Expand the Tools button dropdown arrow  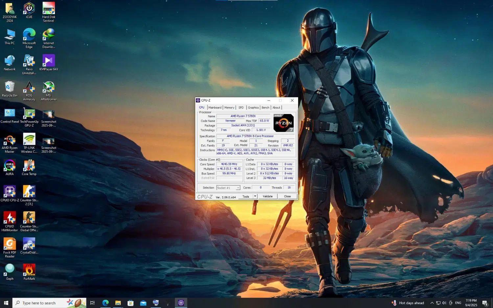coord(255,196)
